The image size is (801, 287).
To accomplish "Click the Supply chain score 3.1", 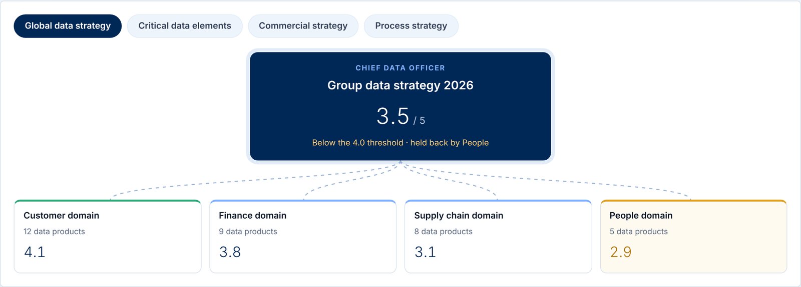I will pyautogui.click(x=426, y=252).
